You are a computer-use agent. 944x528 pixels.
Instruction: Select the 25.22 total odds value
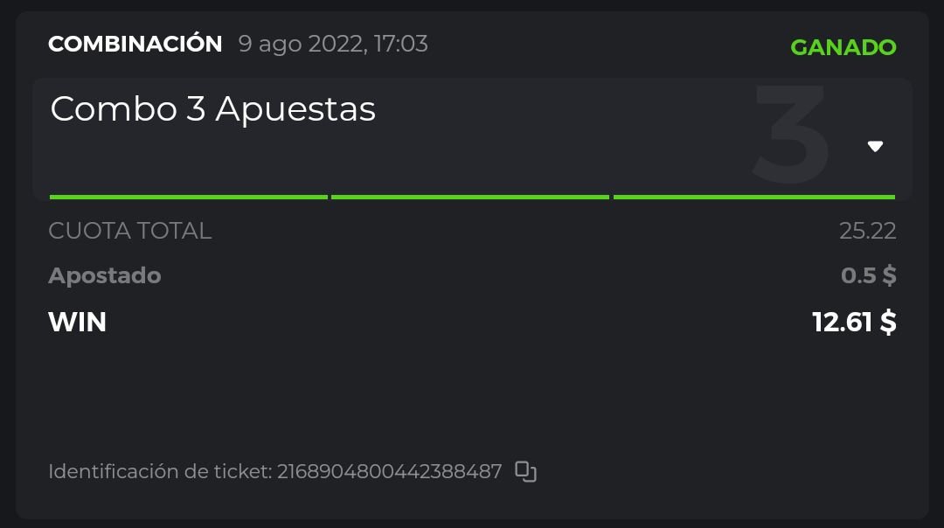click(x=867, y=231)
